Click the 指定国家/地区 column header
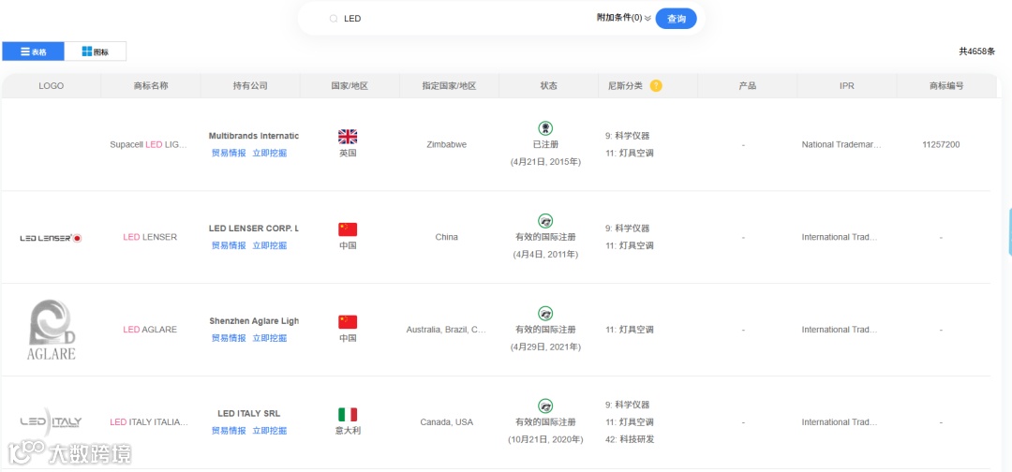1012x472 pixels. (449, 86)
